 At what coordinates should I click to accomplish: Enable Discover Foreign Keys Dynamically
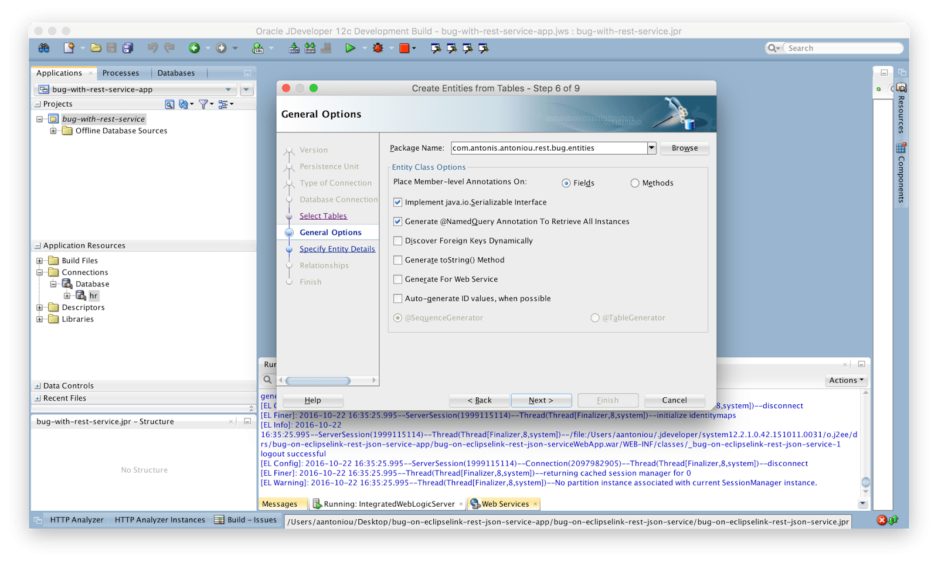pyautogui.click(x=398, y=241)
